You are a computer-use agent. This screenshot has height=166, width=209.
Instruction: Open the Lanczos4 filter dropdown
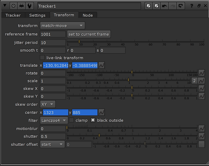click(x=54, y=120)
